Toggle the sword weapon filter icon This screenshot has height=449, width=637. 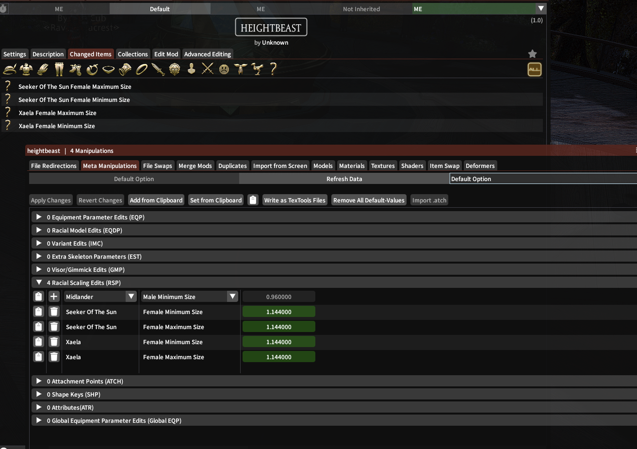point(158,69)
